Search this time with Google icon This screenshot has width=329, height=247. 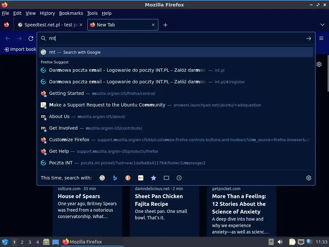(102, 178)
